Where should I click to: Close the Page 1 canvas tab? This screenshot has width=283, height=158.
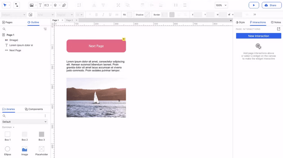coord(63,20)
